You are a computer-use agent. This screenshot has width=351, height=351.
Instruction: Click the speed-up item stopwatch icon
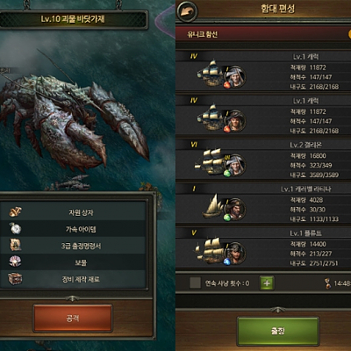coord(15,229)
